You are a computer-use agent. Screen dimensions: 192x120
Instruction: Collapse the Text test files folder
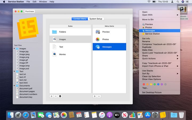pyautogui.click(x=14, y=71)
